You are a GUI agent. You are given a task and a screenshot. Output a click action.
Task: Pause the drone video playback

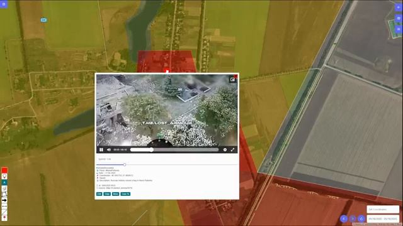101,149
